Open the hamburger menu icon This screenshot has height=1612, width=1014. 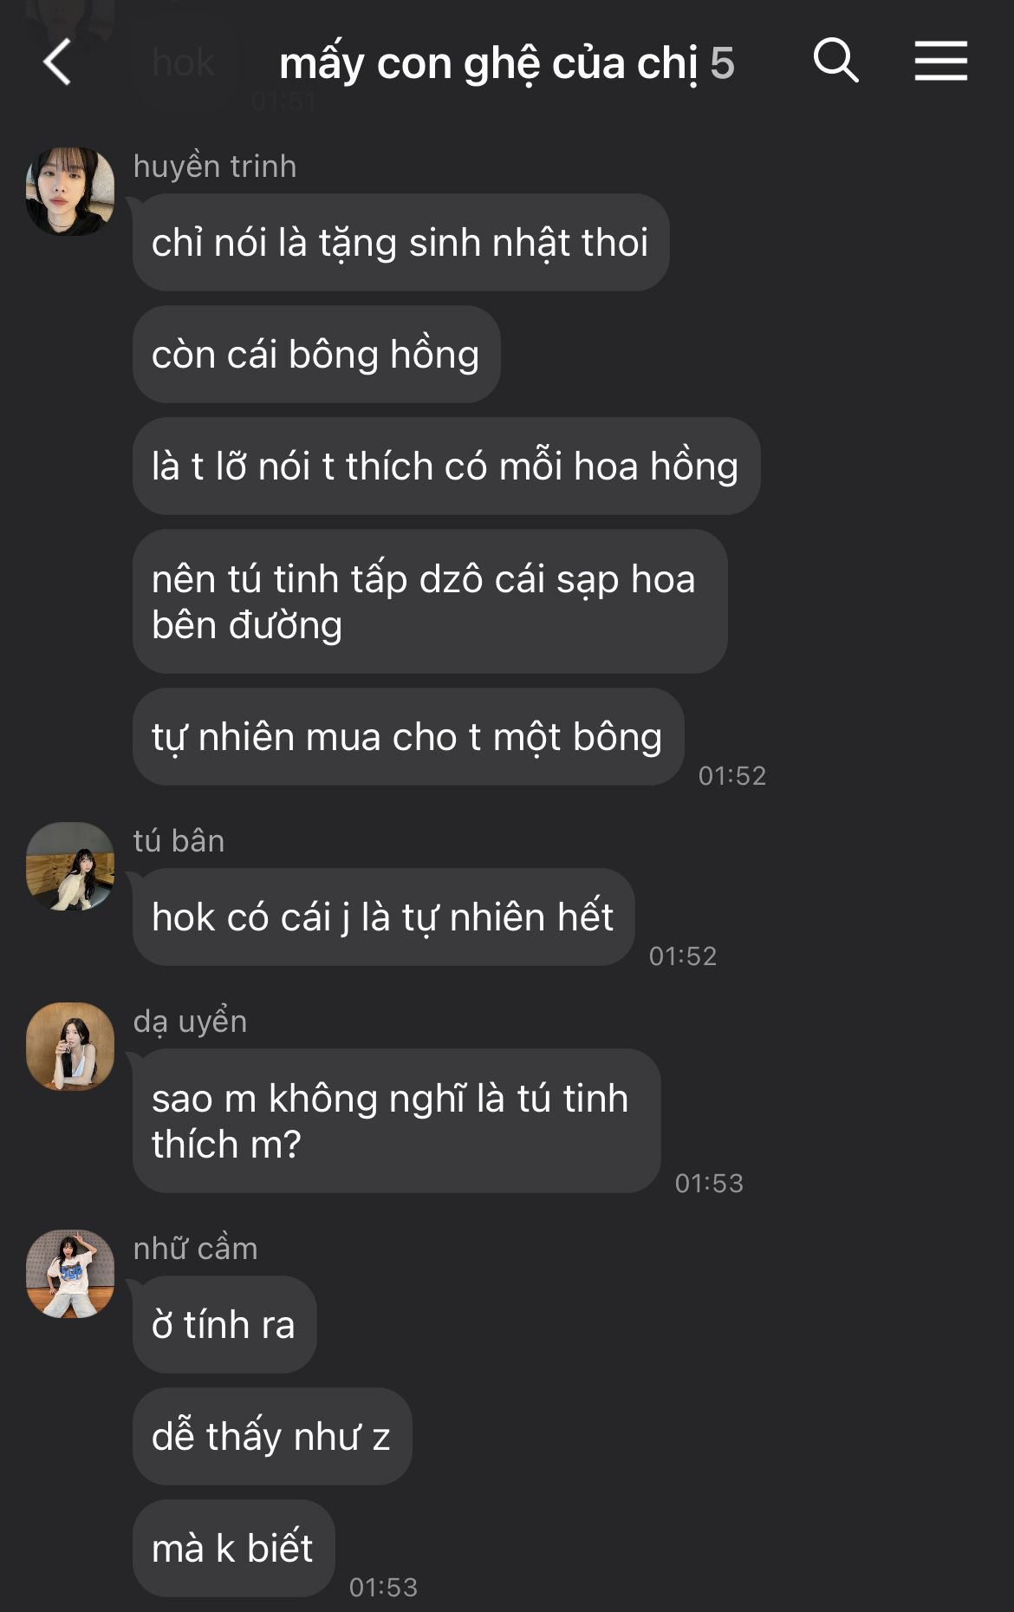point(940,61)
